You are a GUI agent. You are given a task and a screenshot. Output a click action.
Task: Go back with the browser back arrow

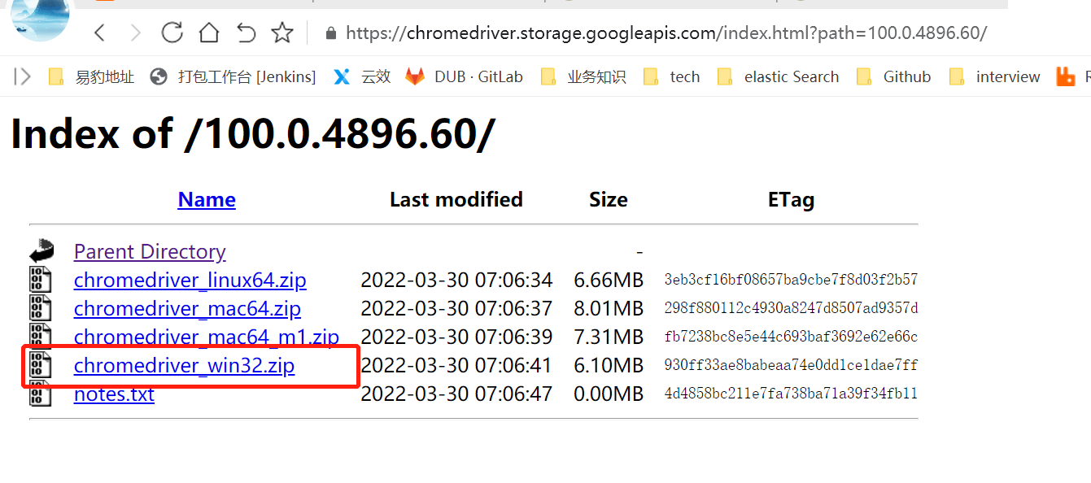(99, 33)
